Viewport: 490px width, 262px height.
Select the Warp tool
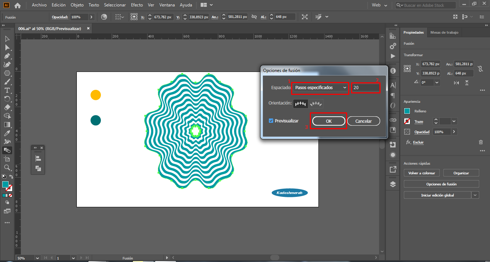tap(7, 142)
